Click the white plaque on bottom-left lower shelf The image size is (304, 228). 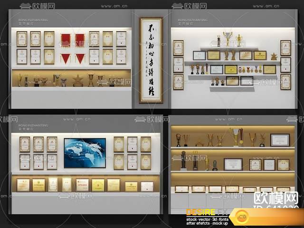(147, 186)
